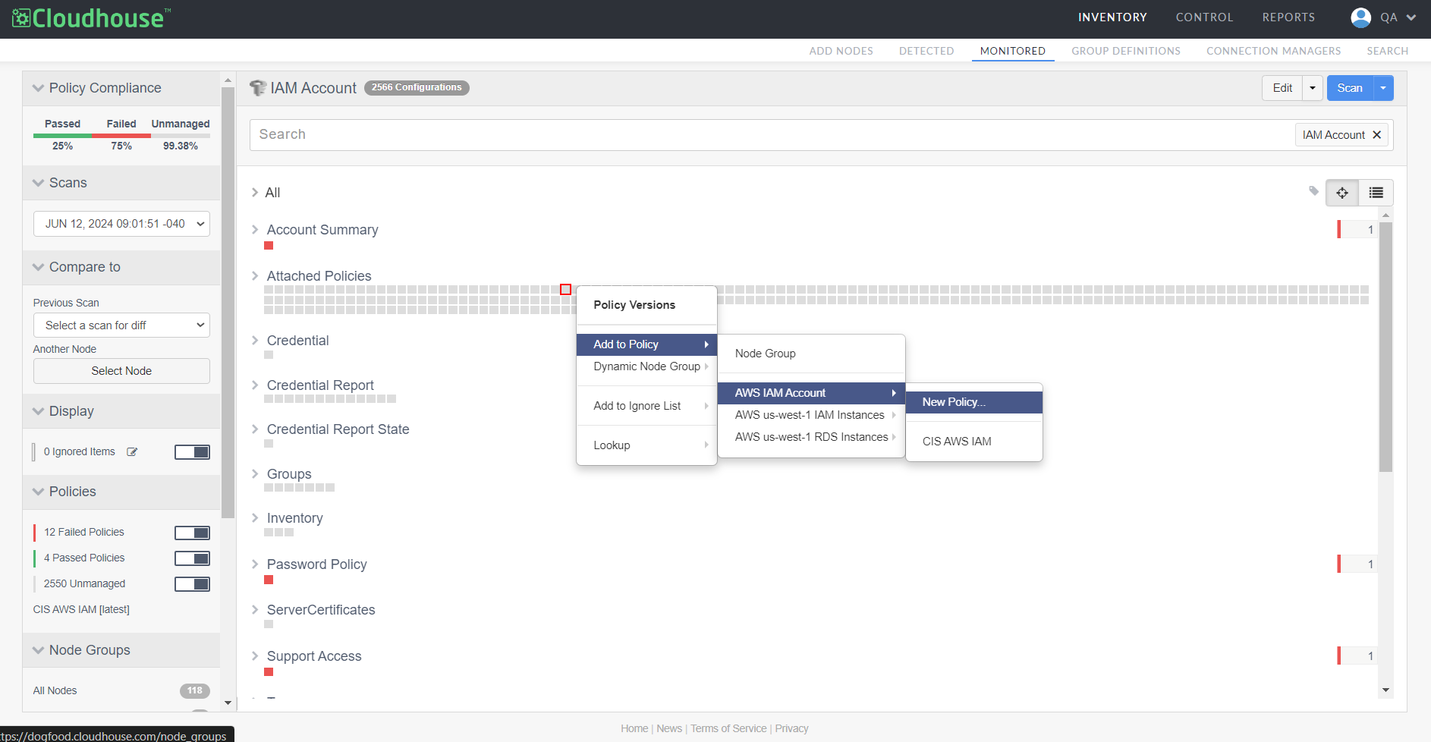This screenshot has width=1431, height=742.
Task: Open the Select a scan for diff dropdown
Action: (121, 325)
